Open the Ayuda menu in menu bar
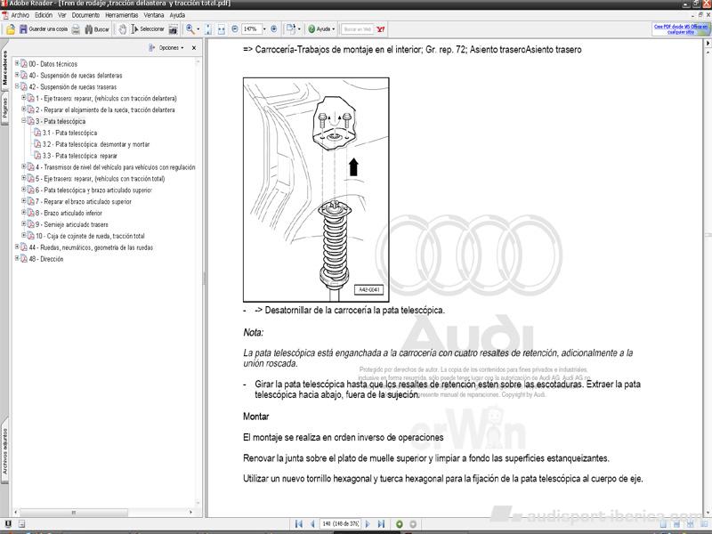Viewport: 712px width, 534px height. (x=177, y=15)
